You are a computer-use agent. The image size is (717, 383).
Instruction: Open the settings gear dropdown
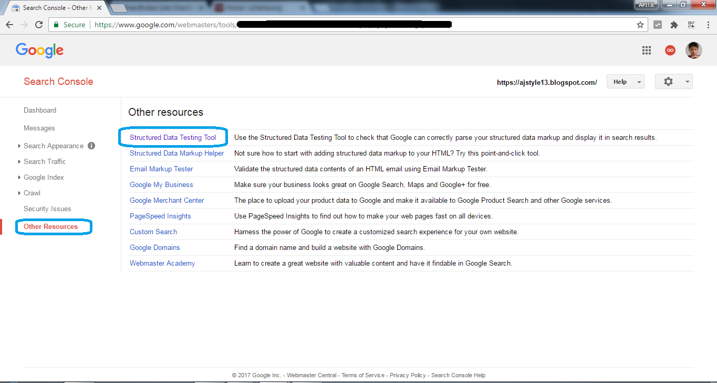(x=673, y=82)
